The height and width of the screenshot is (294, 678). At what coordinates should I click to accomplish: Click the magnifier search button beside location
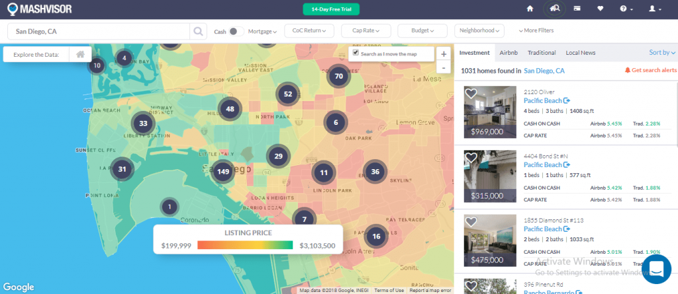[197, 30]
